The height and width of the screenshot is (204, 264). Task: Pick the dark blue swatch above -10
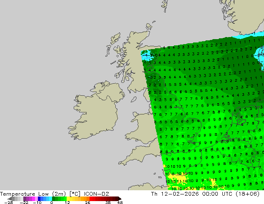(39, 199)
